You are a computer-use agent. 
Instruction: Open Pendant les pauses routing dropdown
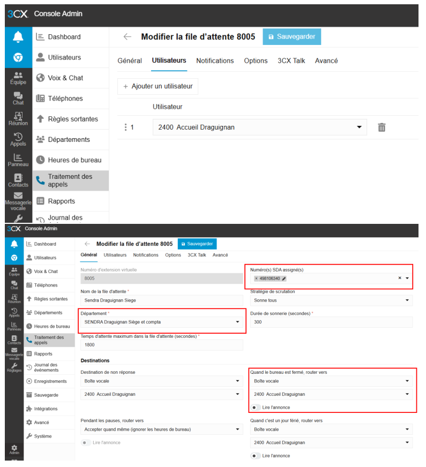coord(162,429)
